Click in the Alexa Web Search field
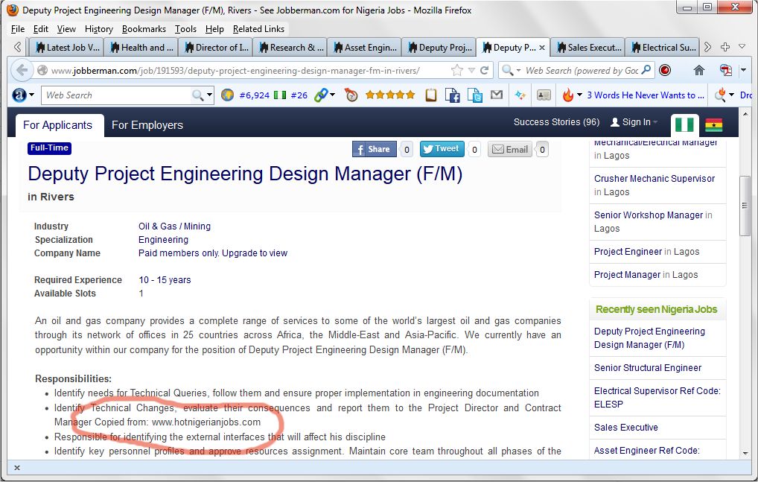 116,95
